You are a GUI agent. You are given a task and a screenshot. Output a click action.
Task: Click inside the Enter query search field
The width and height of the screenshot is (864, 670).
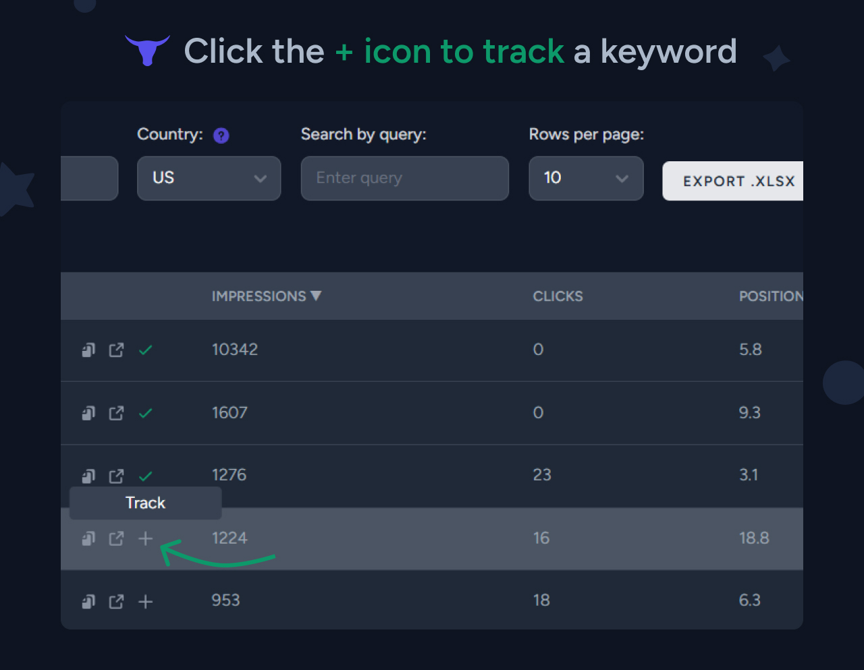click(x=404, y=178)
